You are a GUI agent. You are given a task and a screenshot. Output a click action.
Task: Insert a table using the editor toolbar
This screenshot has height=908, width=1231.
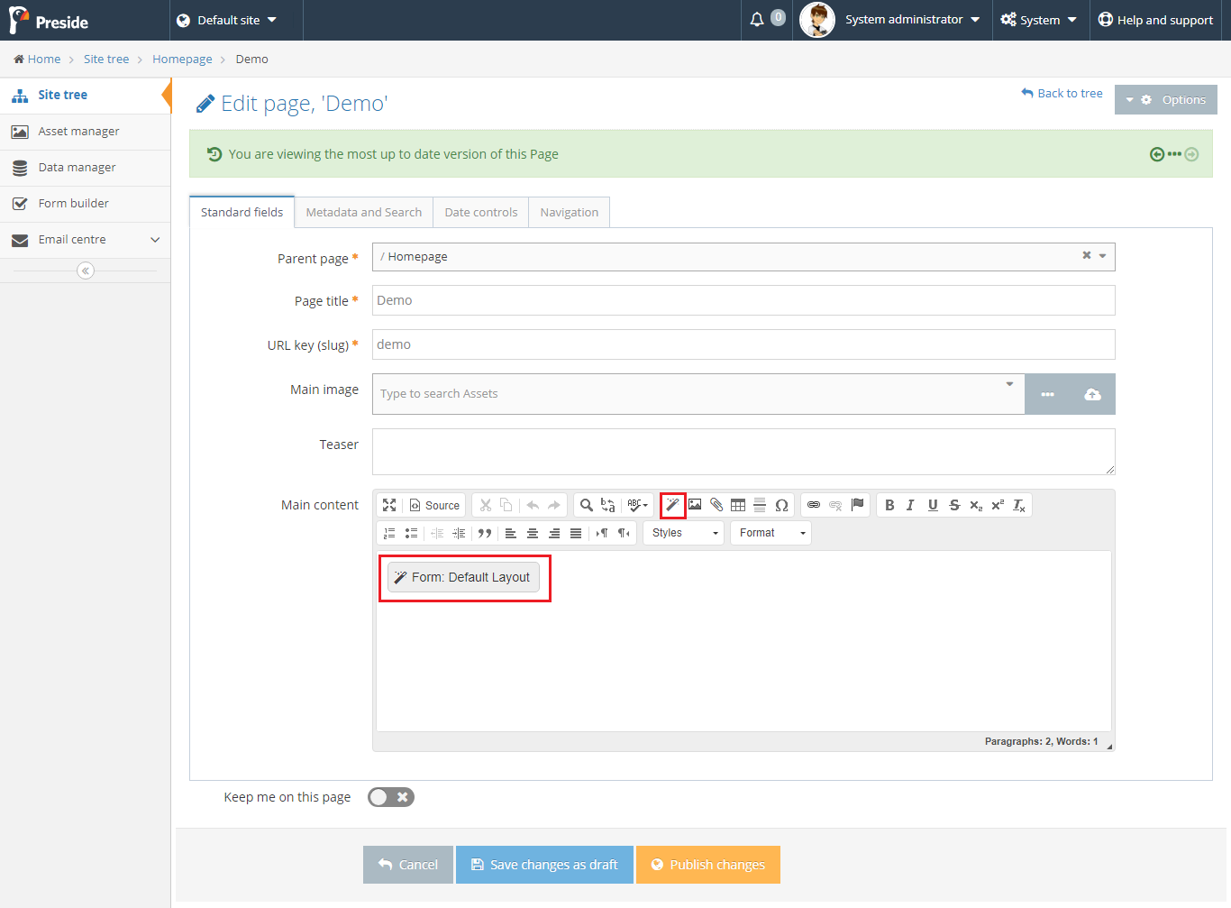point(738,505)
